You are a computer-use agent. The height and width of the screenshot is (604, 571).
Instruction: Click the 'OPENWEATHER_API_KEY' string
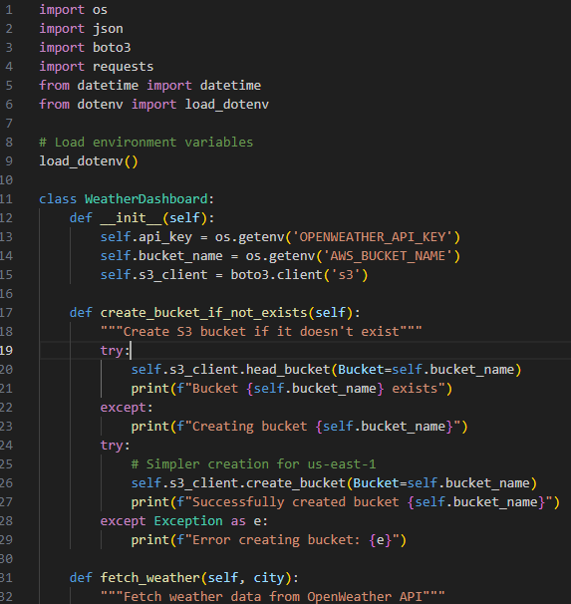pyautogui.click(x=373, y=236)
